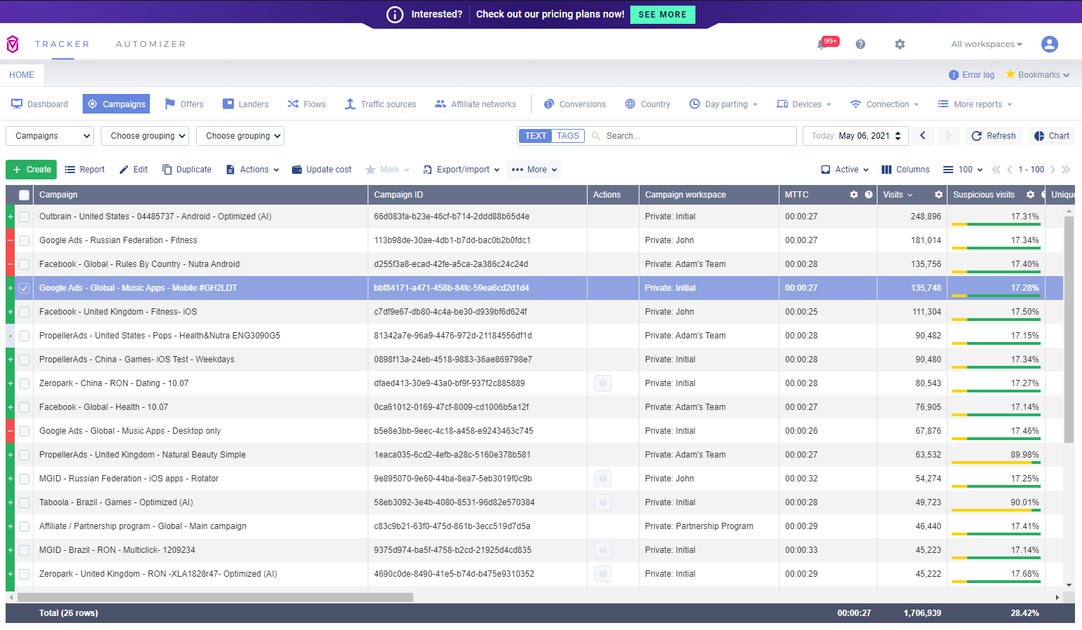Open the Campaigns grouping dropdown
1082x630 pixels.
[x=50, y=136]
